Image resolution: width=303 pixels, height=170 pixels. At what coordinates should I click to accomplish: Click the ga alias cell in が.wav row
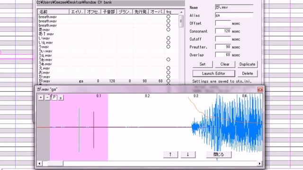(x=81, y=81)
